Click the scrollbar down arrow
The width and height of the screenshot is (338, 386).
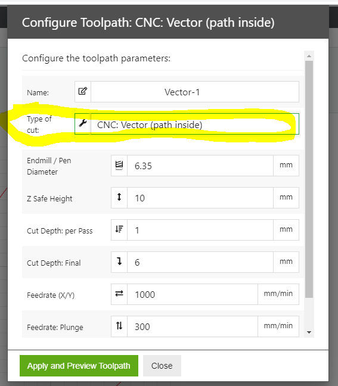pyautogui.click(x=309, y=332)
